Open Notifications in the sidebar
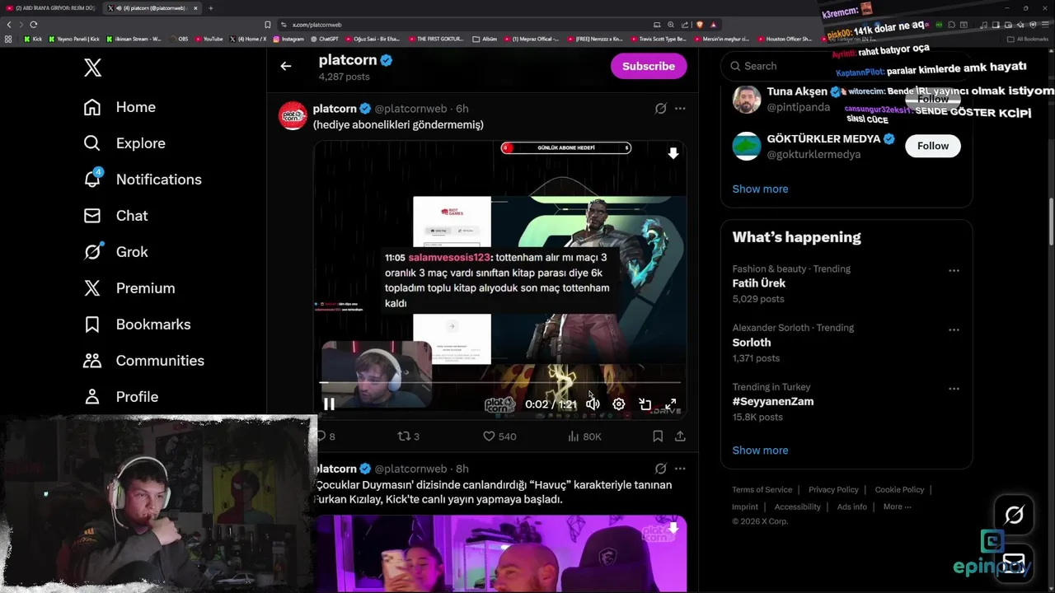The width and height of the screenshot is (1055, 593). (x=143, y=180)
